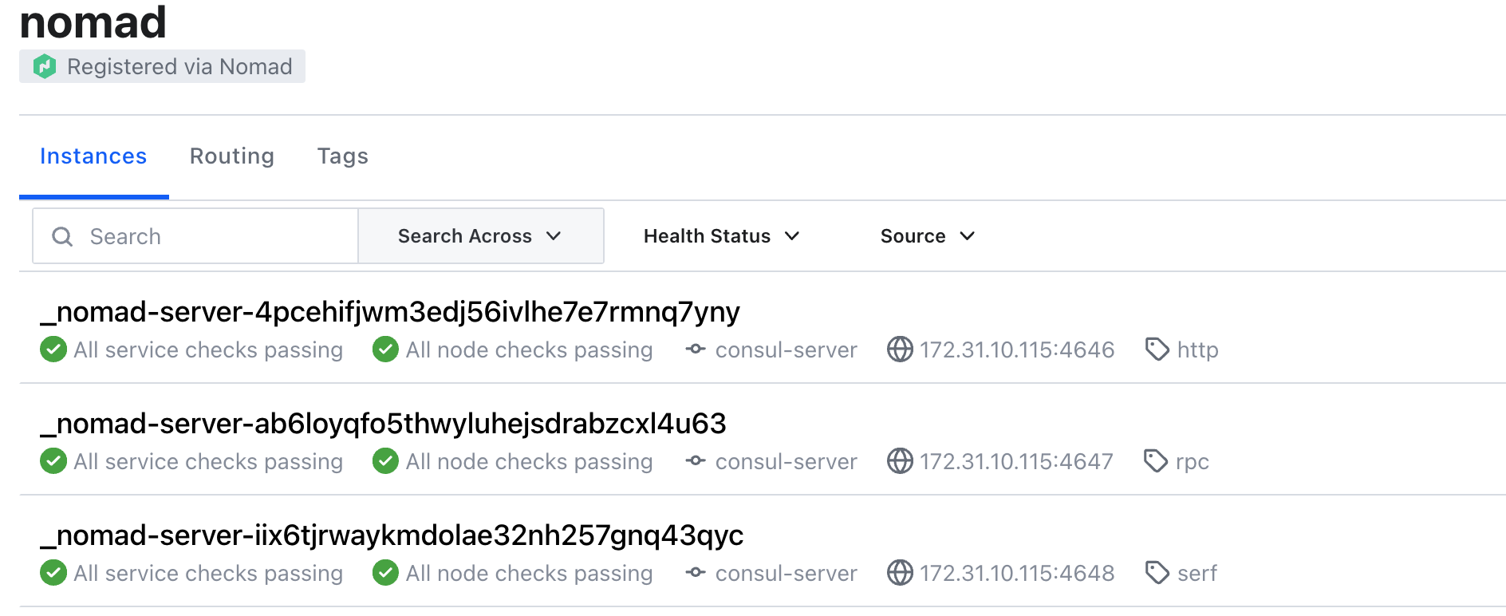
Task: Click green service check icon for 4pcehifjwm instance
Action: [53, 349]
